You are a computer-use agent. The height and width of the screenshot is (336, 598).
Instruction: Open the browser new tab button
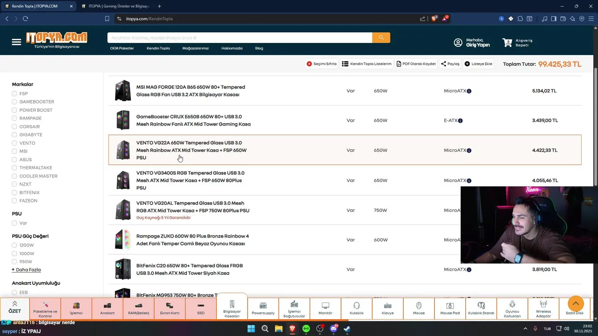pyautogui.click(x=159, y=6)
